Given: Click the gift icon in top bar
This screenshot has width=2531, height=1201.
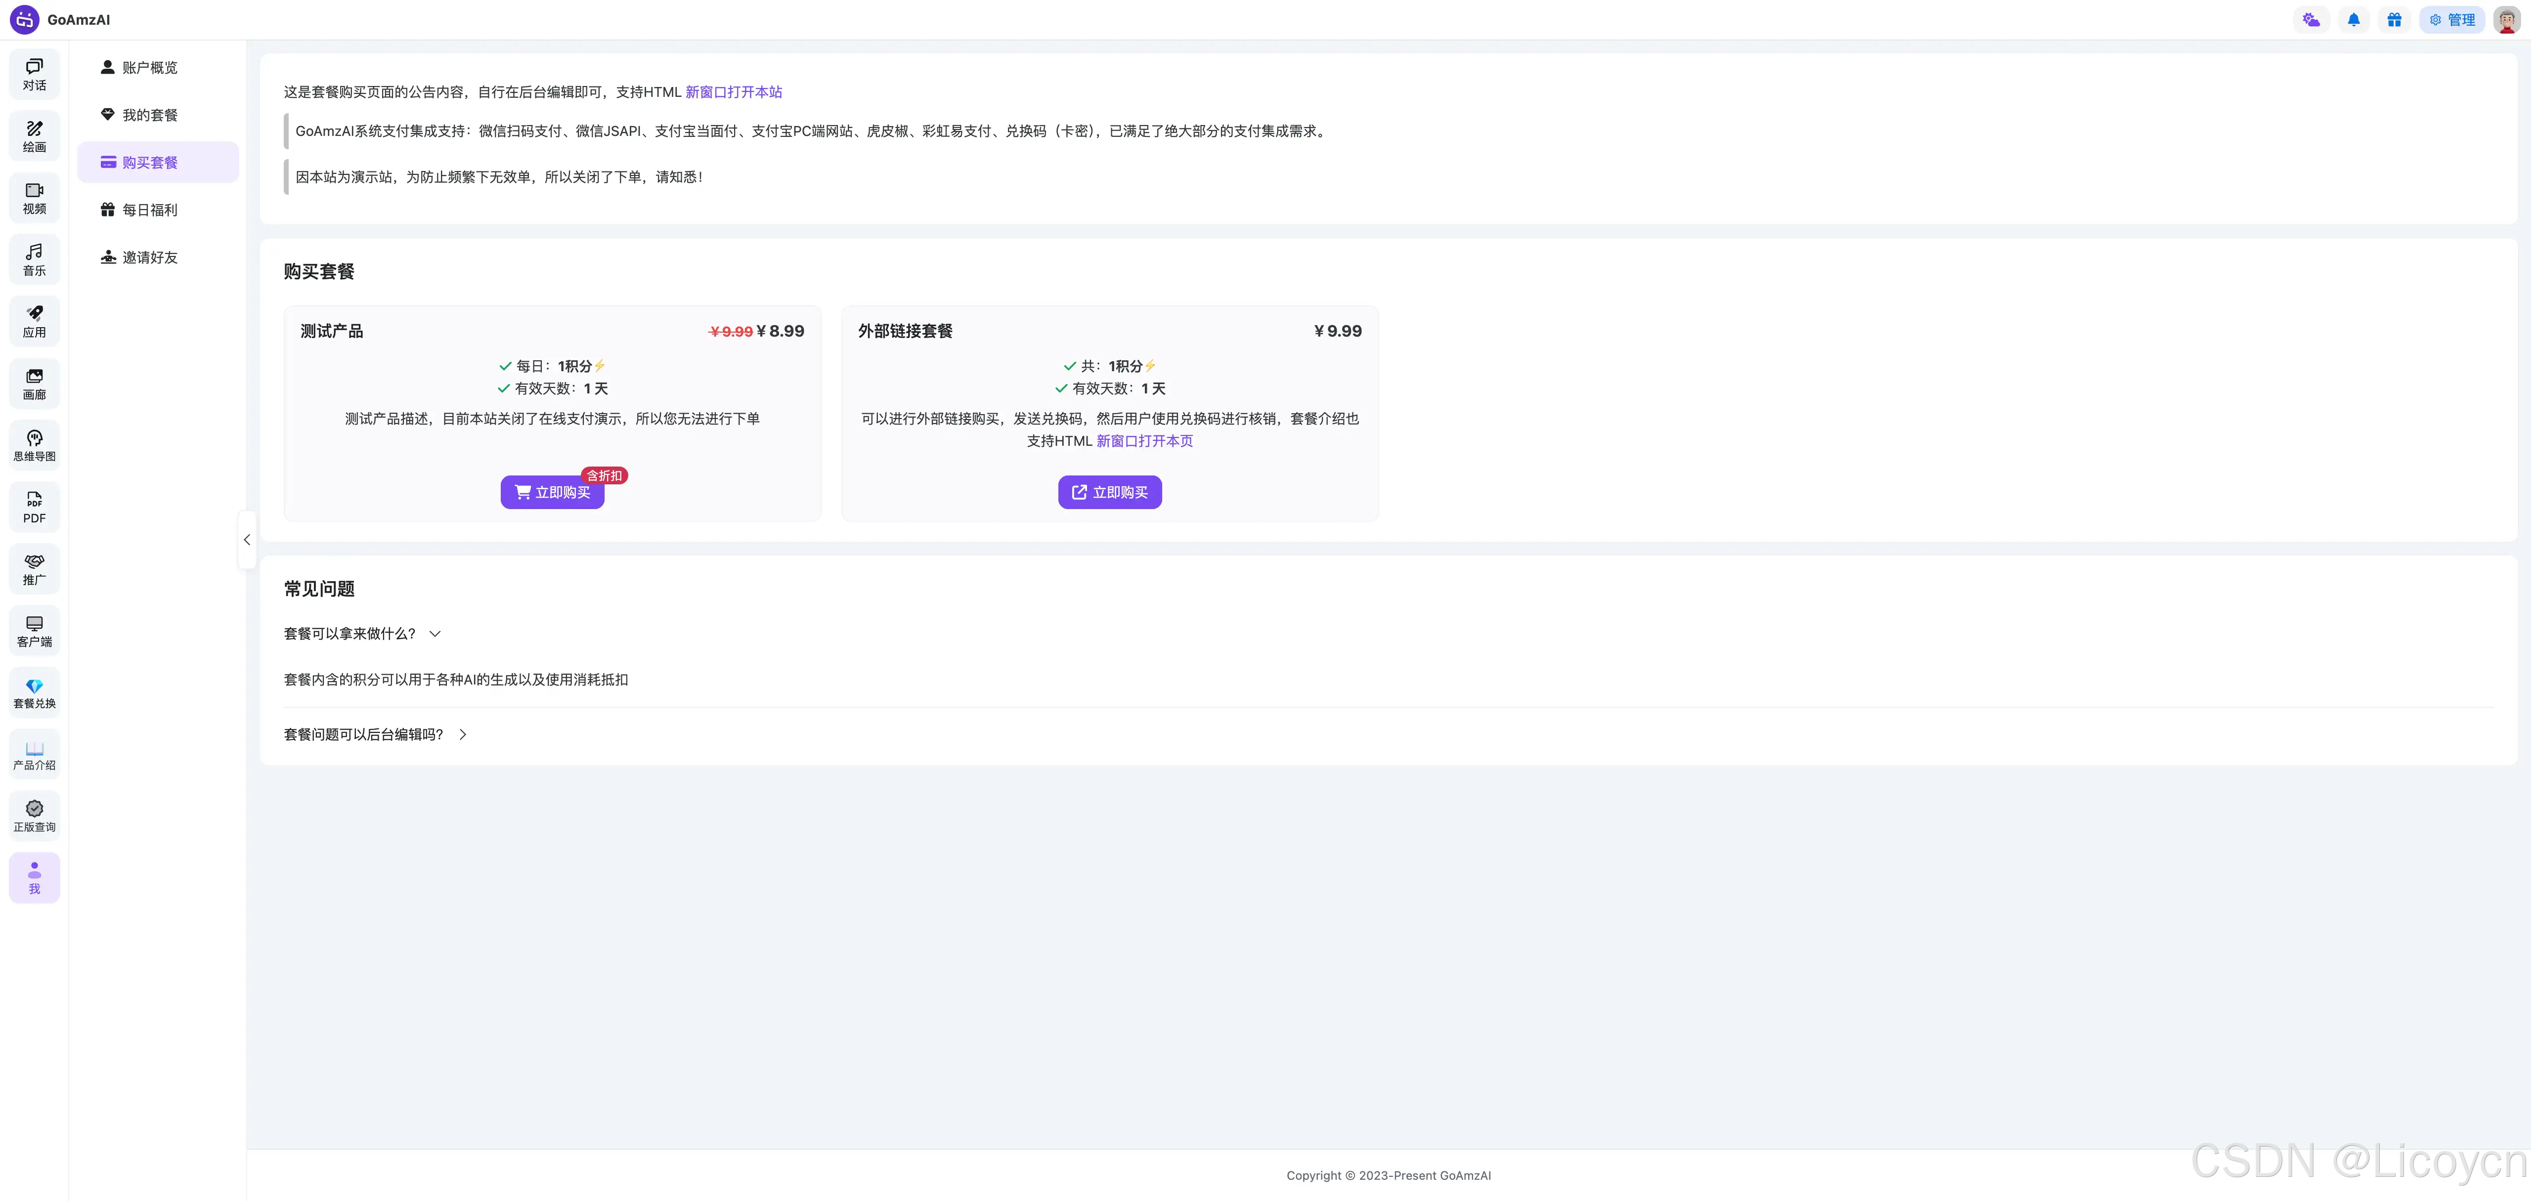Looking at the screenshot, I should click(x=2395, y=20).
